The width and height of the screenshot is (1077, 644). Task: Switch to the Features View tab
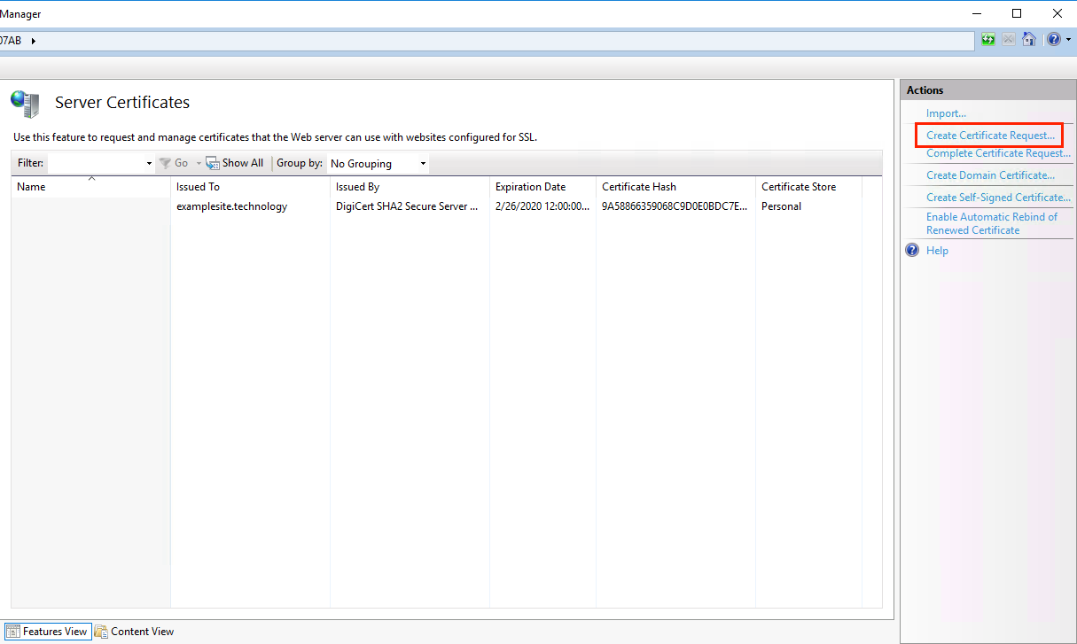47,632
